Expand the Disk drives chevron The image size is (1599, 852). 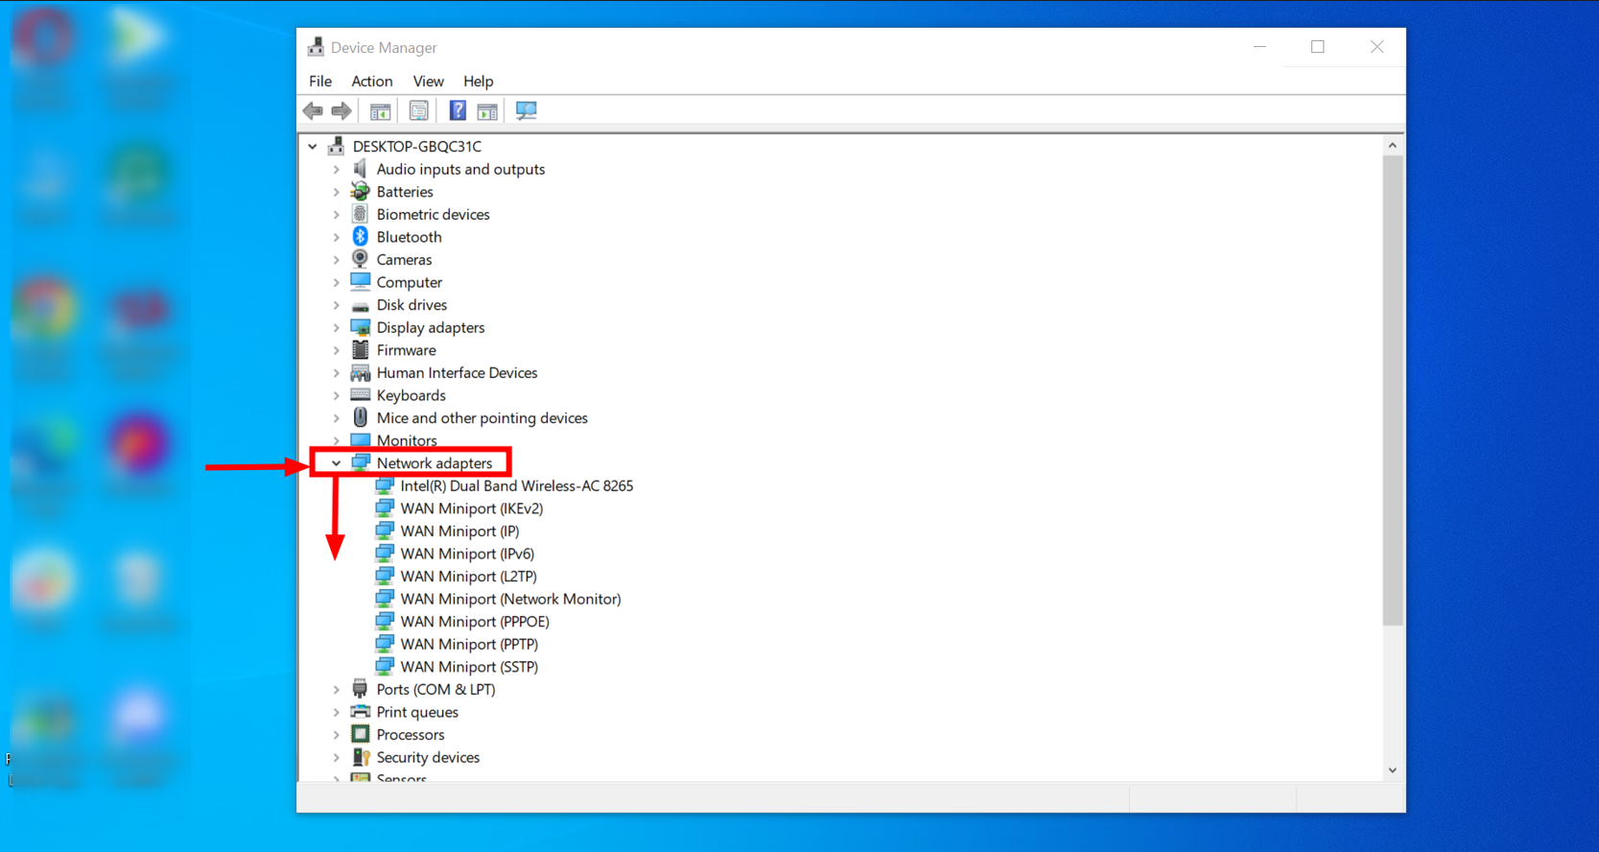336,305
